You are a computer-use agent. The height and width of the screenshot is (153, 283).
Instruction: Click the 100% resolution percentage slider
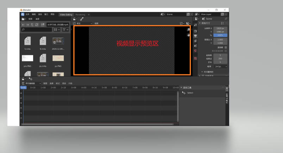tap(220, 35)
